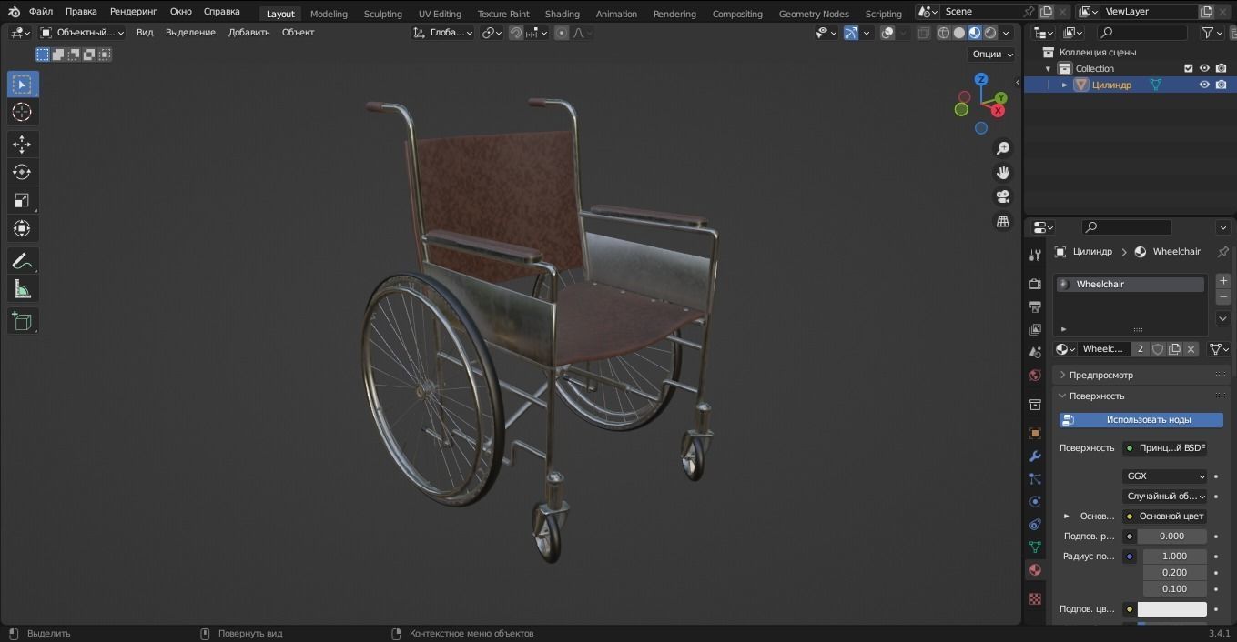The width and height of the screenshot is (1237, 642).
Task: Choose the Measure tool
Action: (23, 289)
